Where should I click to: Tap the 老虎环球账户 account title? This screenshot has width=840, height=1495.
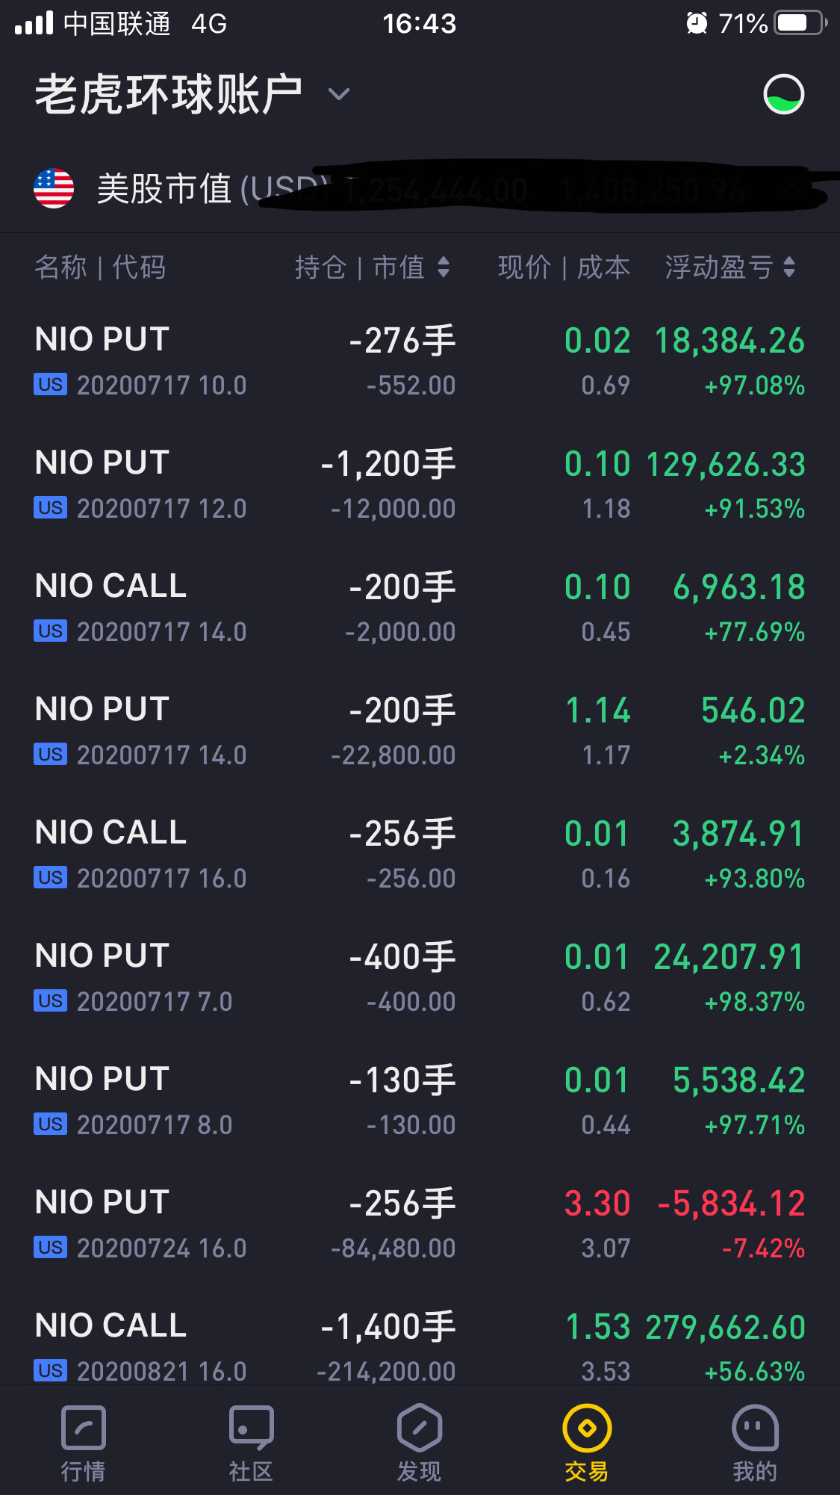point(169,94)
